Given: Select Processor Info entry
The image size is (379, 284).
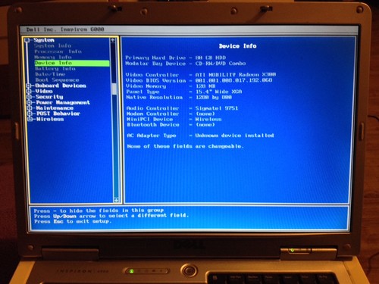Looking at the screenshot, I should [x=58, y=51].
